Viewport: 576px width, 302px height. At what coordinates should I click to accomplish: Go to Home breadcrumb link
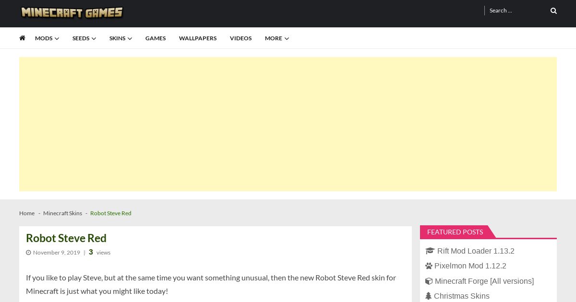tap(27, 213)
